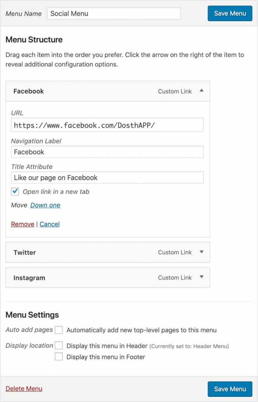Click the Instagram menu item header
Screen dimensions: 258x402
click(78, 277)
